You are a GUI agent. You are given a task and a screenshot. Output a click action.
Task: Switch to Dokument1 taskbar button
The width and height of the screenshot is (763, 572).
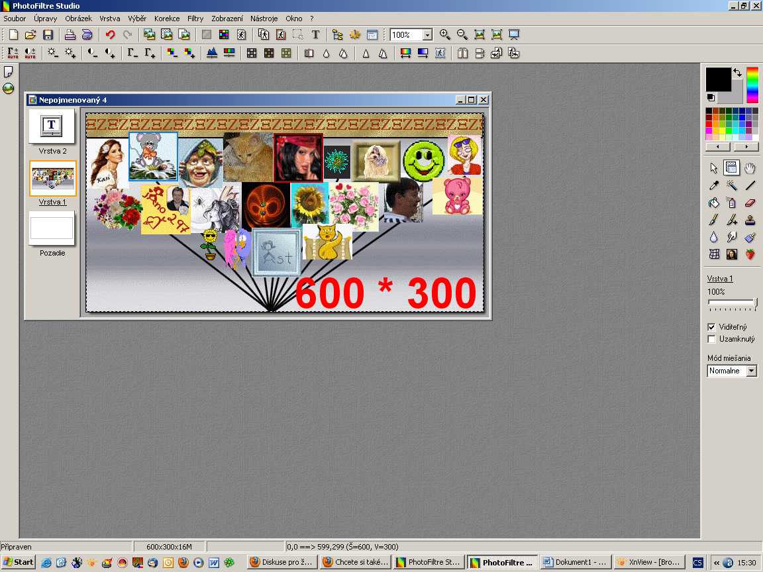[x=574, y=562]
